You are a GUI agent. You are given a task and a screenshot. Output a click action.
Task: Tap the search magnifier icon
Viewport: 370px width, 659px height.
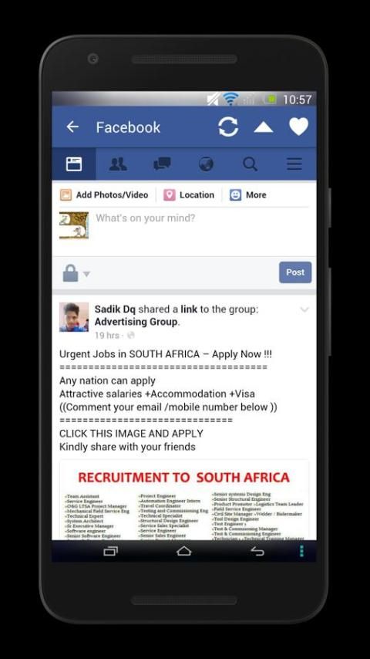tap(250, 164)
